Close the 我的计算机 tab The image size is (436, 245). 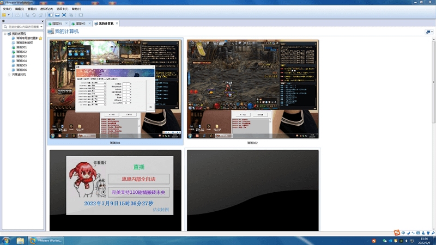pyautogui.click(x=117, y=23)
